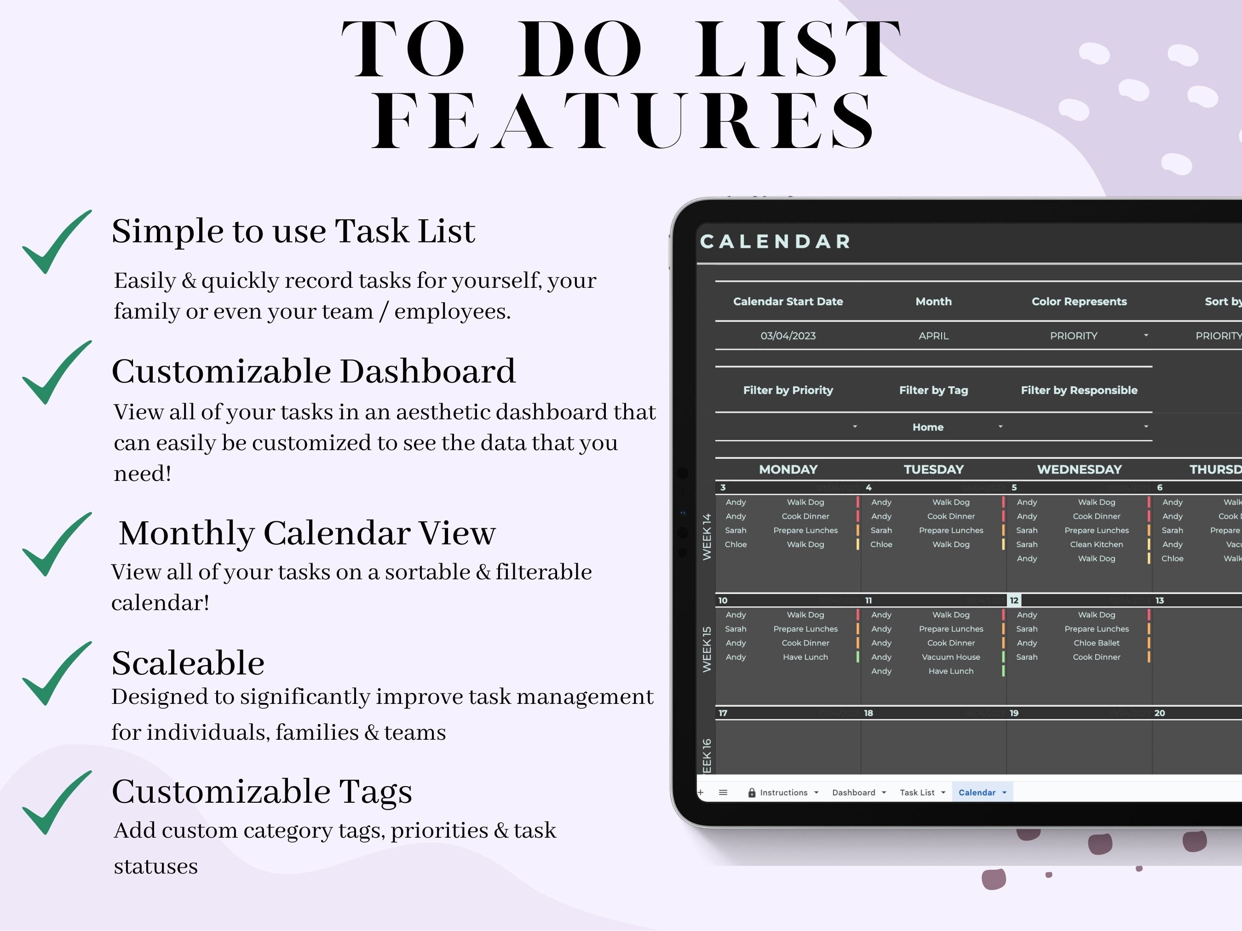Viewport: 1242px width, 931px height.
Task: Select the highlighted date cell 12 in Week 15
Action: (1014, 601)
